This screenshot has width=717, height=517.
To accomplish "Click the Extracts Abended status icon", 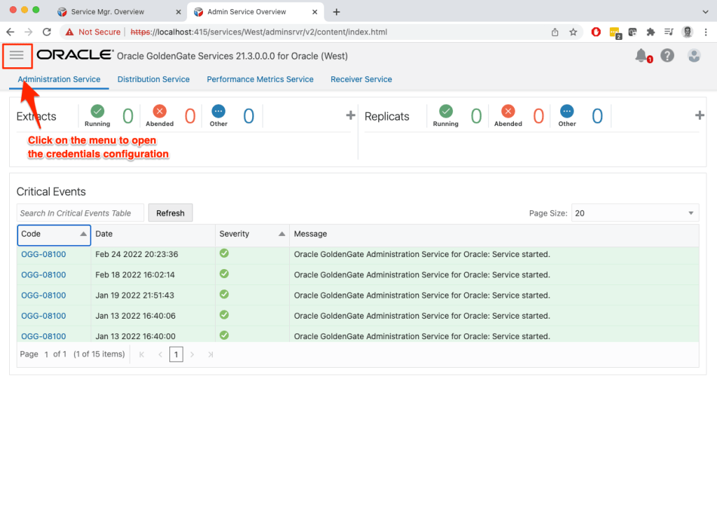I will coord(160,111).
